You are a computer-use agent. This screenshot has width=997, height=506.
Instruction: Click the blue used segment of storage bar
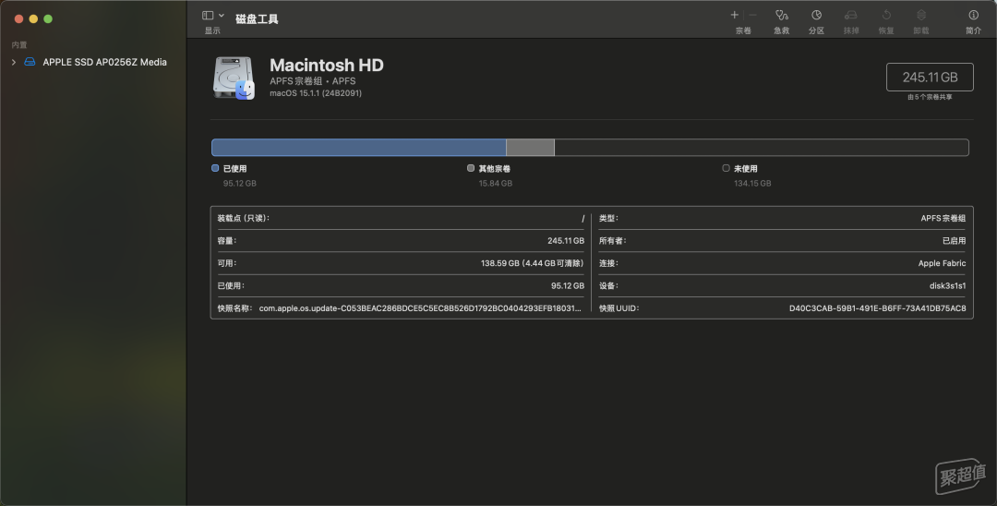358,148
